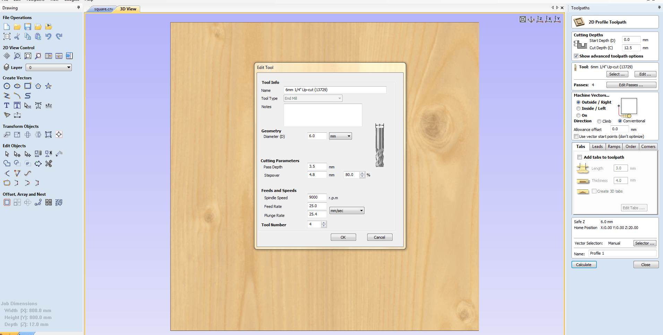Viewport: 663px width, 335px height.
Task: Switch to the square.crv tab
Action: pyautogui.click(x=103, y=9)
